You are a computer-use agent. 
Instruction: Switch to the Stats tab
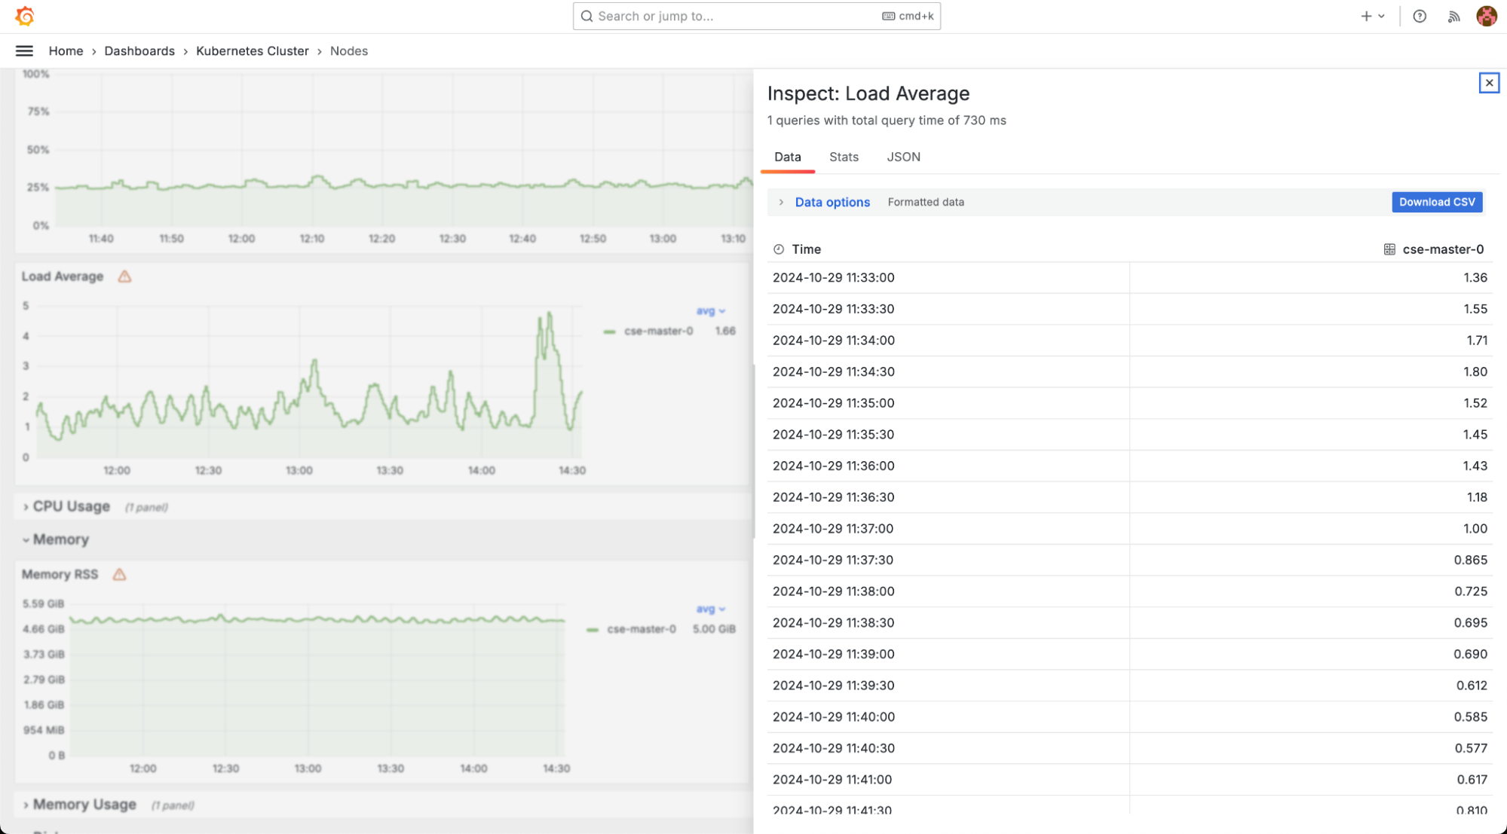click(844, 157)
